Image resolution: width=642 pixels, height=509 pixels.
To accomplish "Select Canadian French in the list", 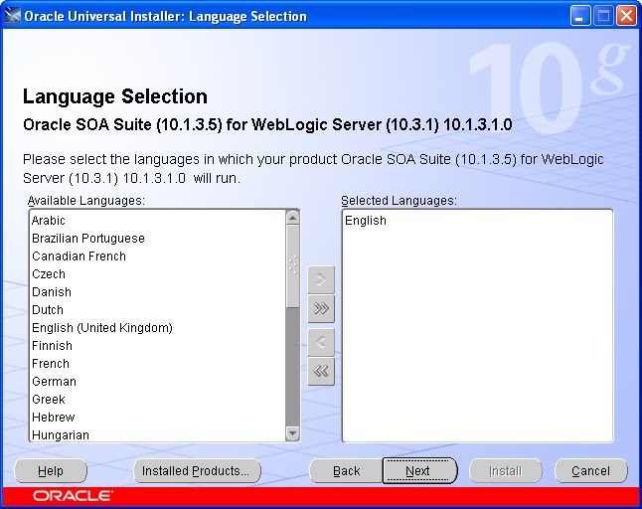I will [158, 256].
